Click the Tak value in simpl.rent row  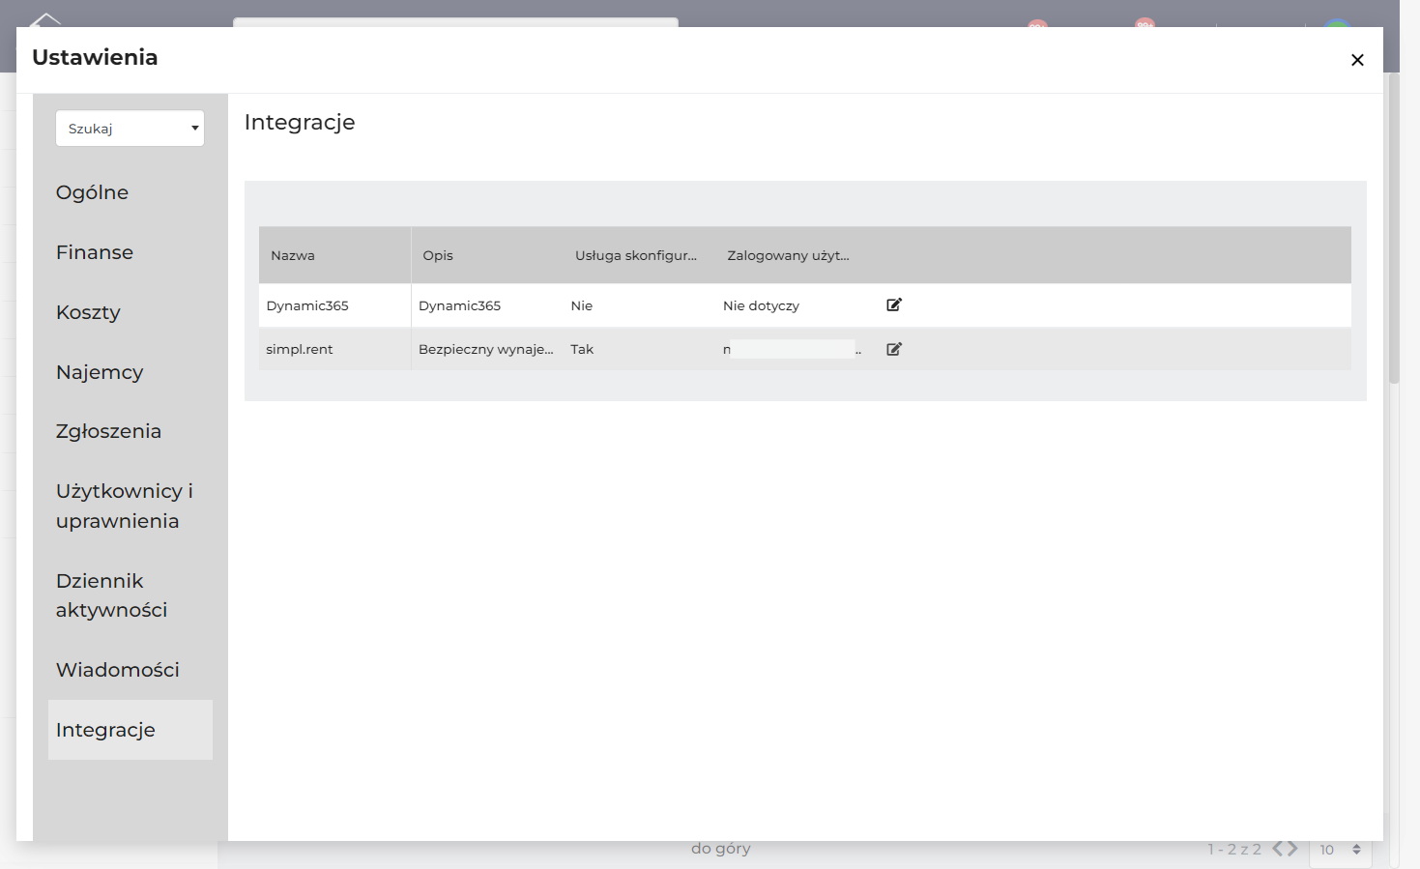(582, 349)
